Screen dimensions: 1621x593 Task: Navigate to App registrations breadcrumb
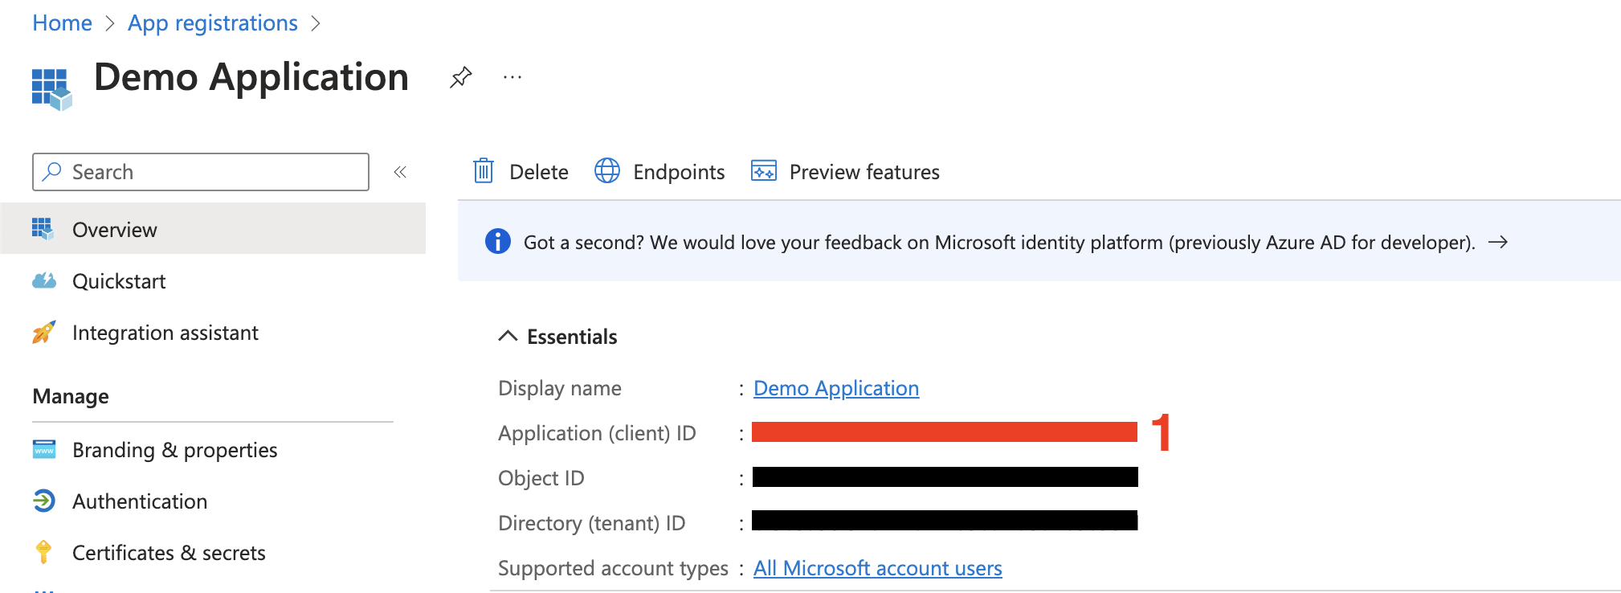click(213, 23)
